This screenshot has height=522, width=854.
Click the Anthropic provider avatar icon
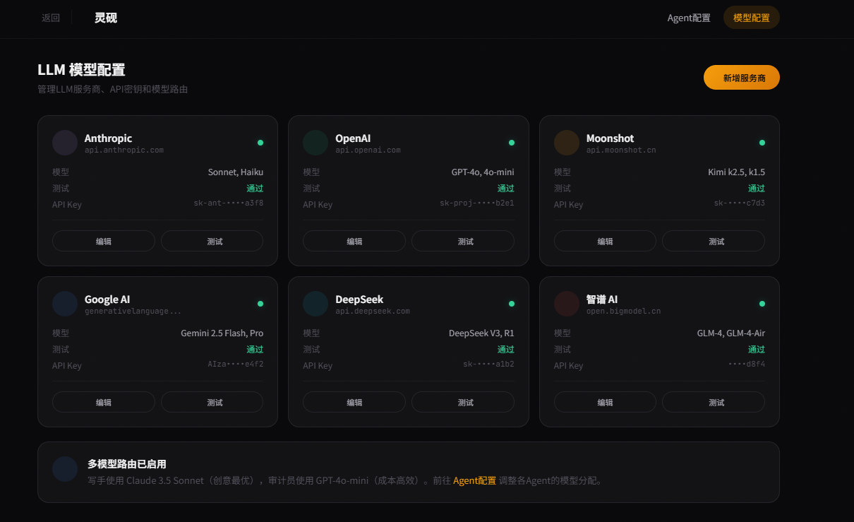point(65,143)
